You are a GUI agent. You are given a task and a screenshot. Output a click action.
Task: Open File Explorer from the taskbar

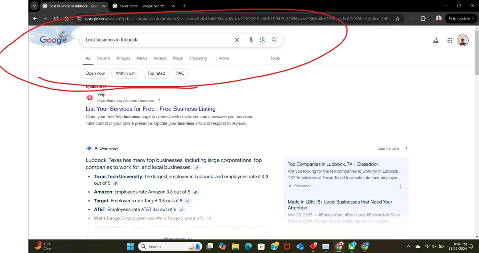tap(235, 246)
